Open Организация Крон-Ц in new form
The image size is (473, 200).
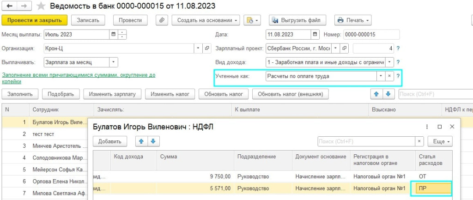(206, 48)
